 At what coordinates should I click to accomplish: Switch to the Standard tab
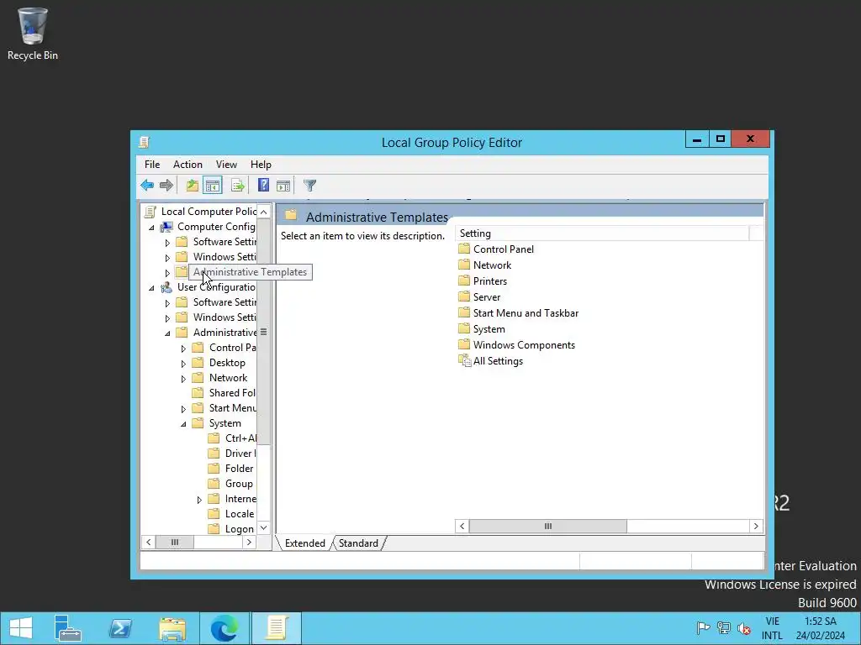pyautogui.click(x=358, y=543)
